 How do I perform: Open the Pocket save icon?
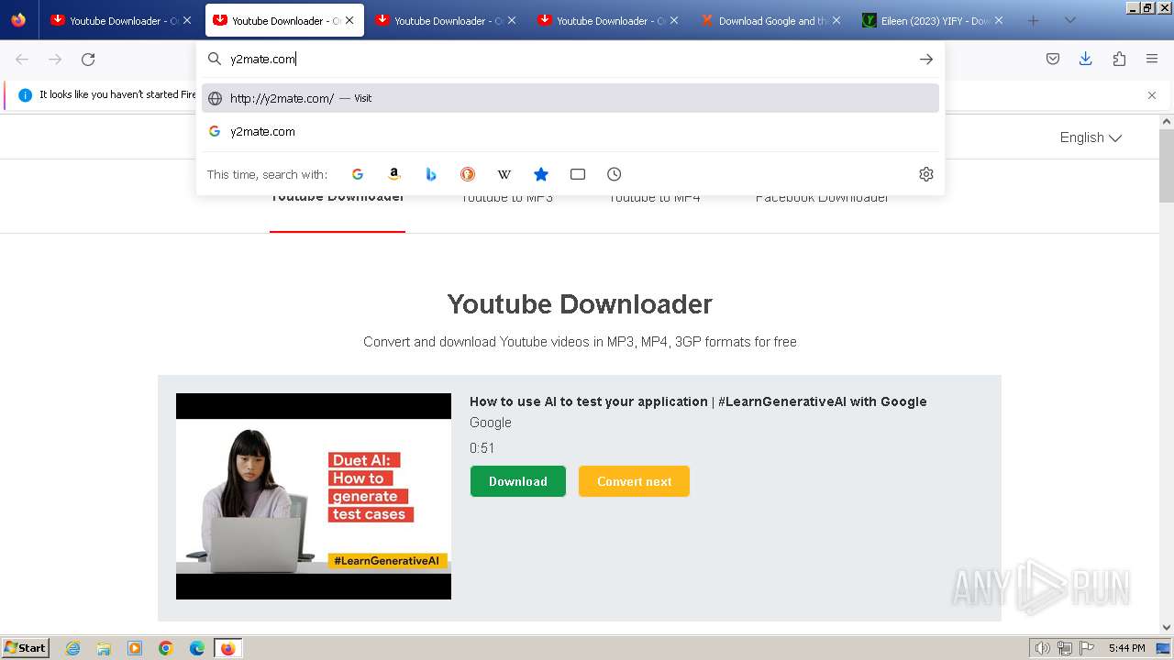1053,59
